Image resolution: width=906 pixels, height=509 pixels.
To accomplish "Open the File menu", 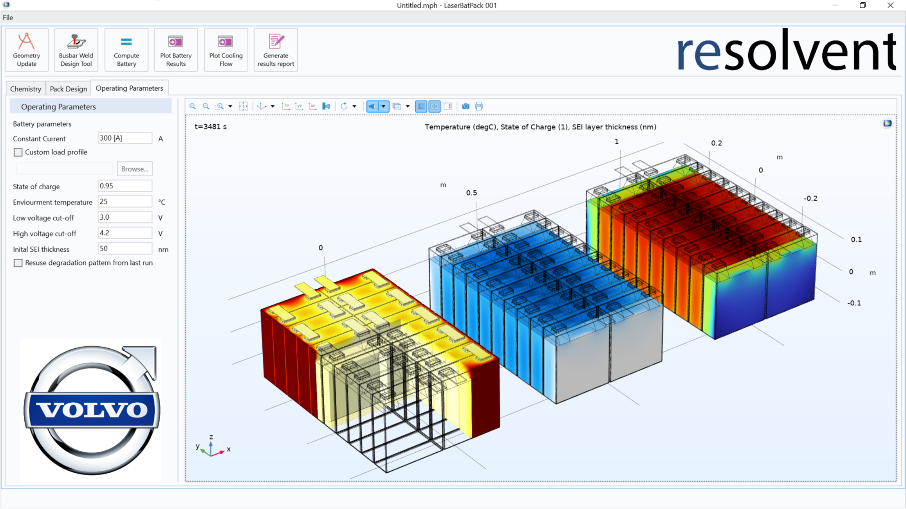I will (8, 18).
